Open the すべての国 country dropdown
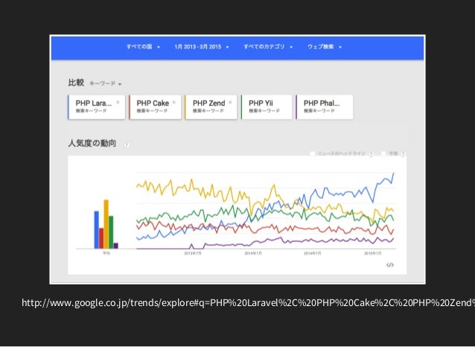475x347 pixels. point(143,47)
